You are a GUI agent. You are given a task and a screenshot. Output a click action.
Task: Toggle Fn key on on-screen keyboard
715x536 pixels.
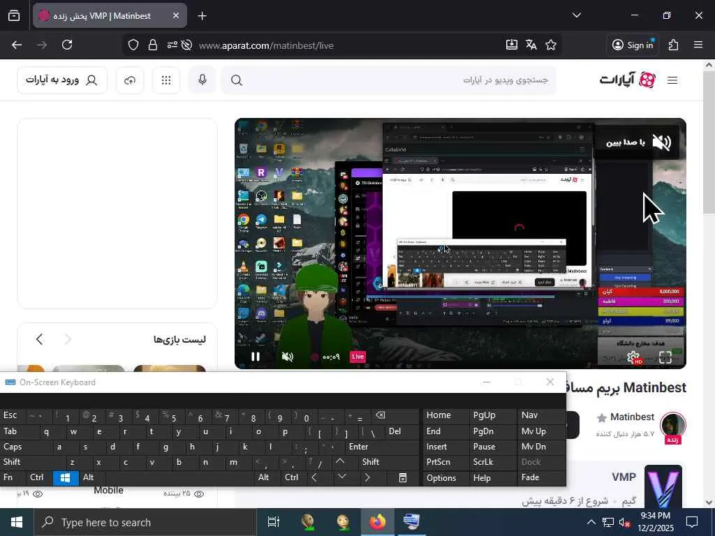point(13,477)
